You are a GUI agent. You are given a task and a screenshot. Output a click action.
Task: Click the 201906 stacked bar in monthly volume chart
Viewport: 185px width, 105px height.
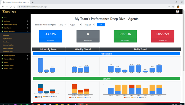pyautogui.click(x=40, y=89)
